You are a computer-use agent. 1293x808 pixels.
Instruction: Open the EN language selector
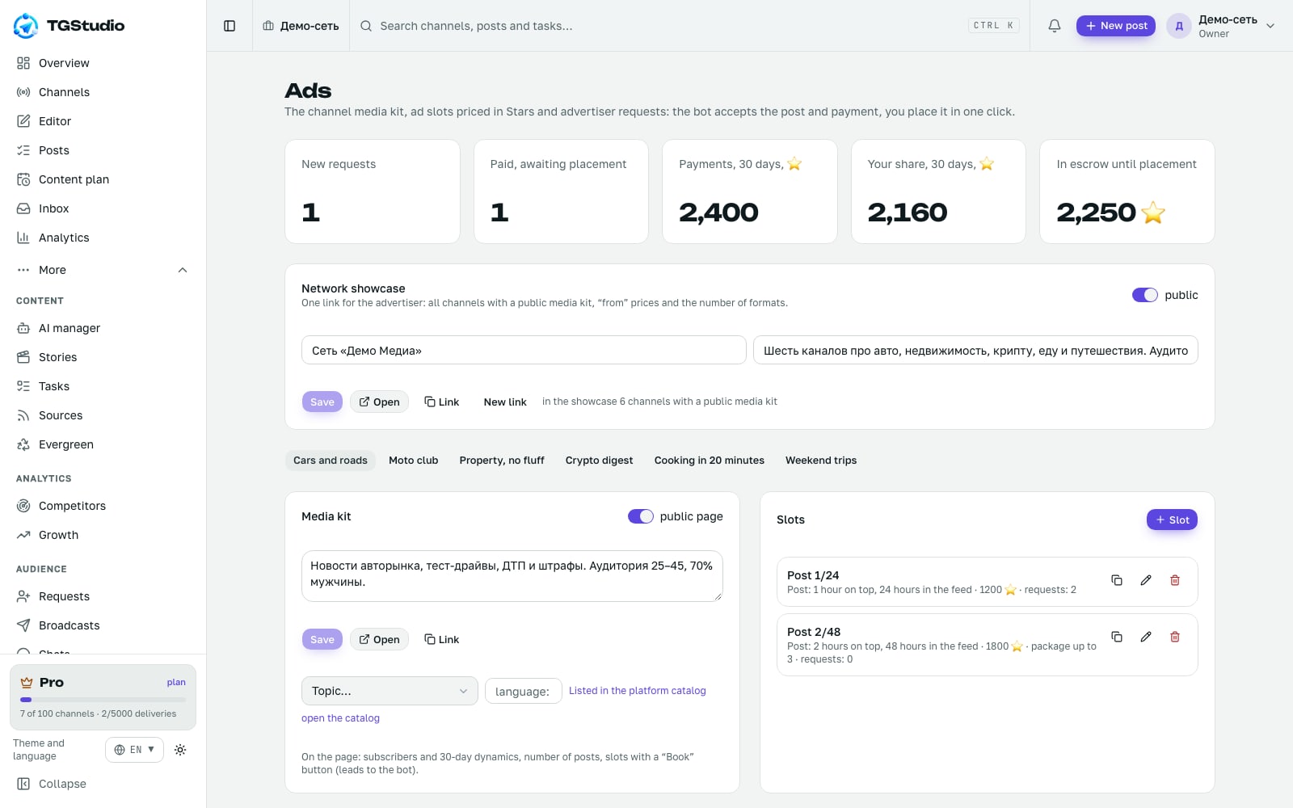(134, 750)
